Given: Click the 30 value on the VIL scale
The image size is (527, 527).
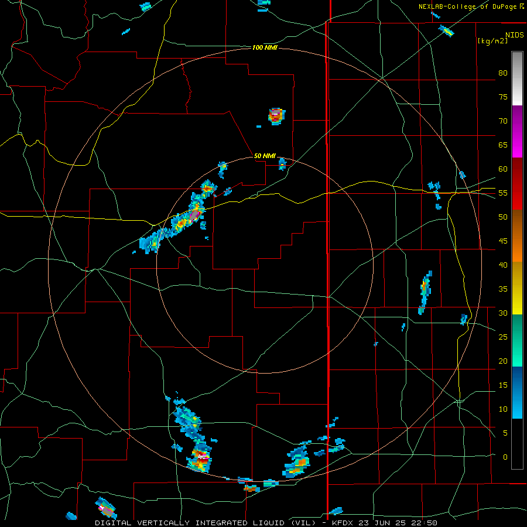Looking at the screenshot, I should tap(503, 313).
